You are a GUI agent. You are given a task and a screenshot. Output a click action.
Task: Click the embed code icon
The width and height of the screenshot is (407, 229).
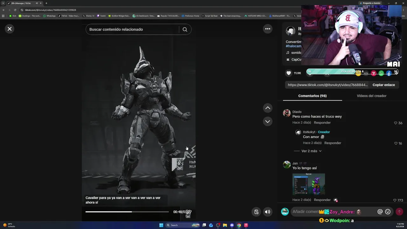(x=366, y=73)
